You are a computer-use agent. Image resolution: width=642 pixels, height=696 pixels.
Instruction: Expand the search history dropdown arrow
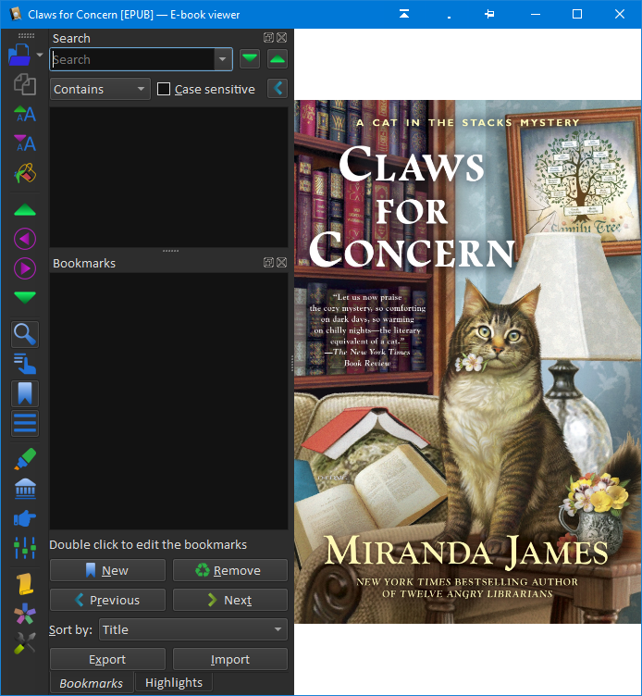223,59
